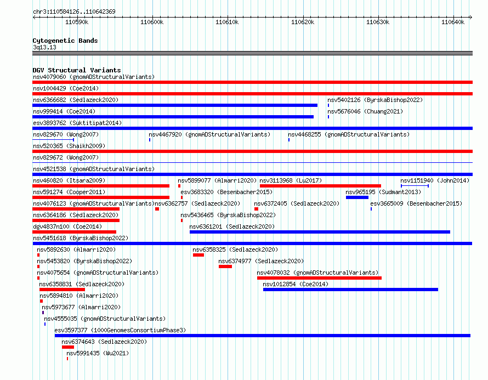Image resolution: width=488 pixels, height=380 pixels.
Task: Click nsv5436465 (ByrskaBishop2022) label
Action: [228, 215]
